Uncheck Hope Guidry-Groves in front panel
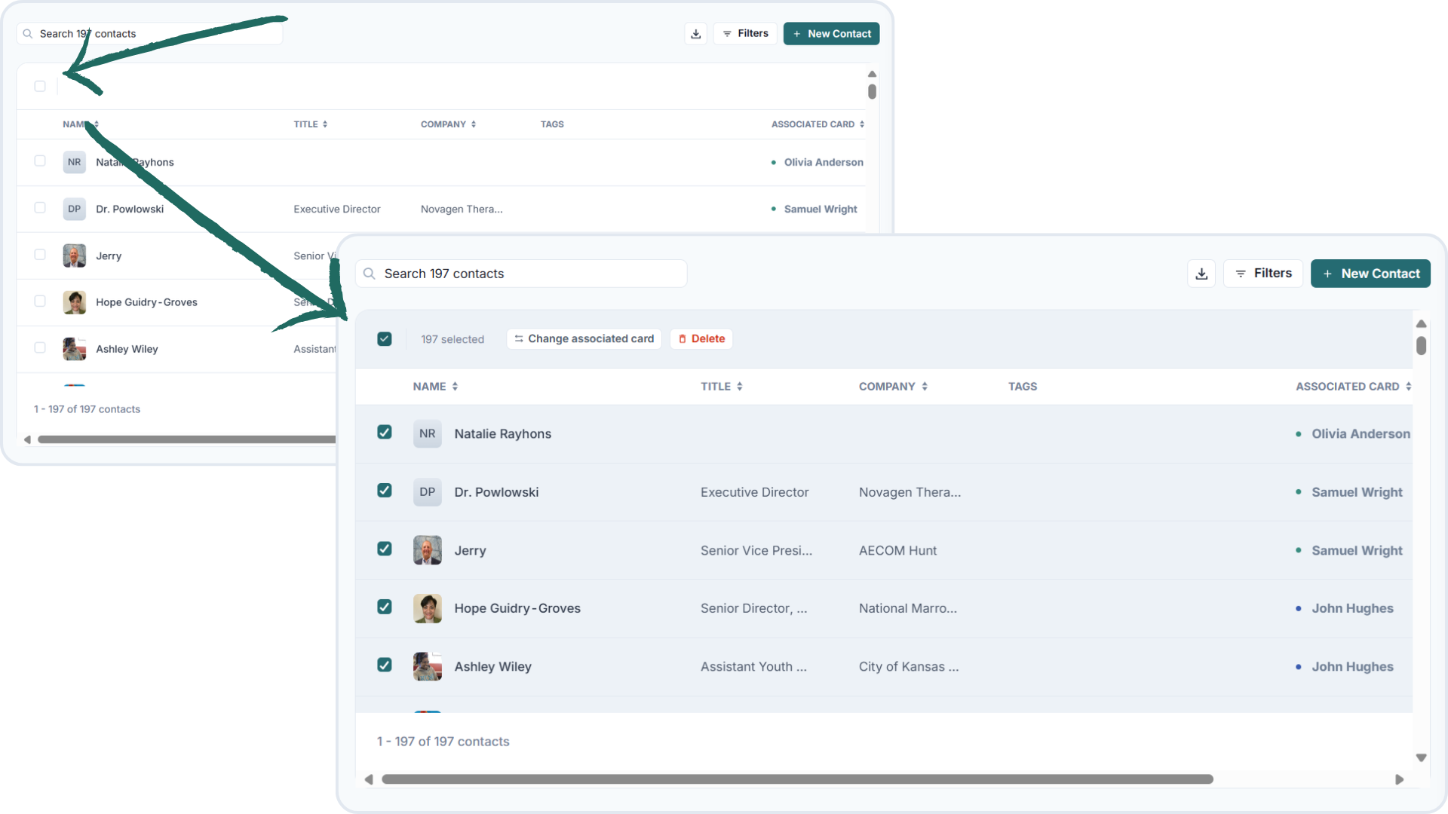The width and height of the screenshot is (1448, 814). coord(385,607)
